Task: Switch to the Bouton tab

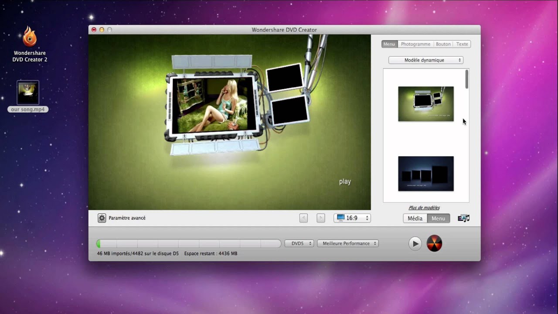Action: click(443, 44)
